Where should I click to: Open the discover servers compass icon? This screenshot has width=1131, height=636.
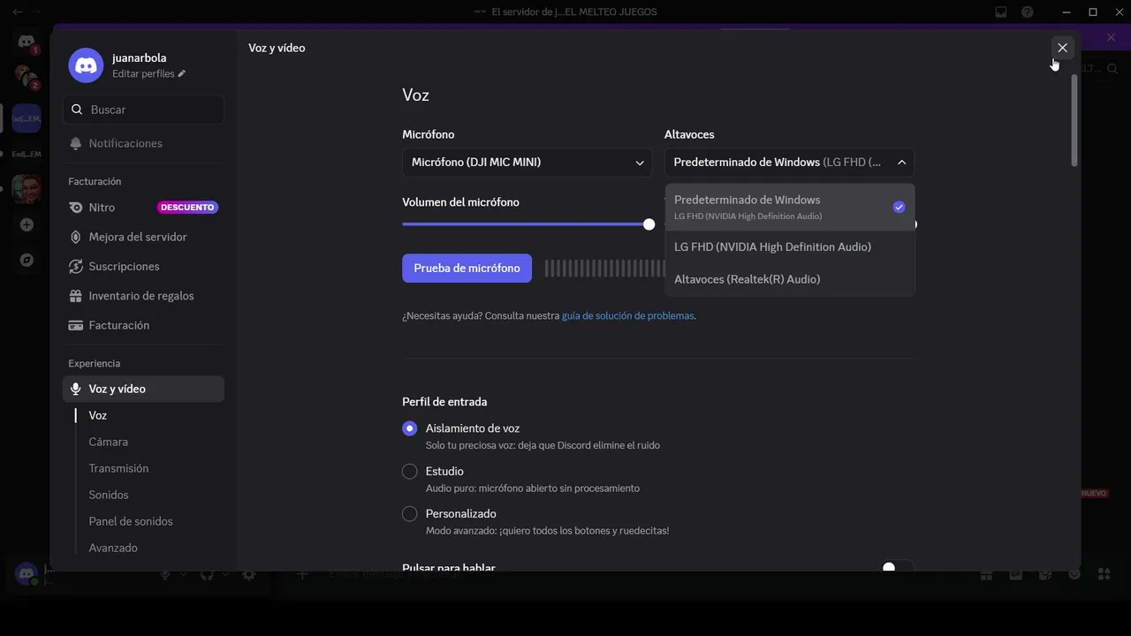[x=27, y=260]
